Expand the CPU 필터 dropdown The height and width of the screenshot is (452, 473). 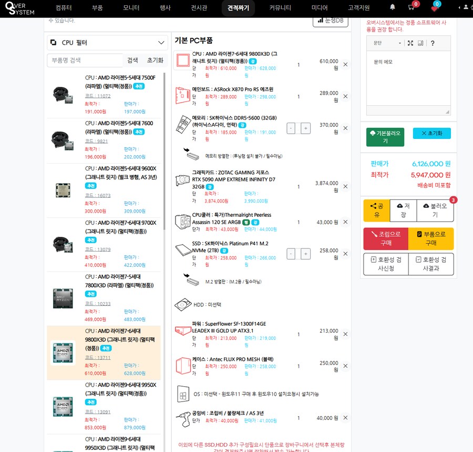pos(161,43)
